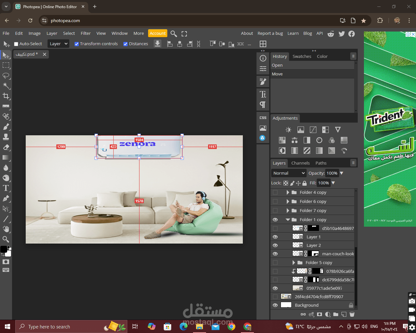Click the Brightness/Contrast adjustment icon
Screen dimensions: 416x333
(288, 130)
